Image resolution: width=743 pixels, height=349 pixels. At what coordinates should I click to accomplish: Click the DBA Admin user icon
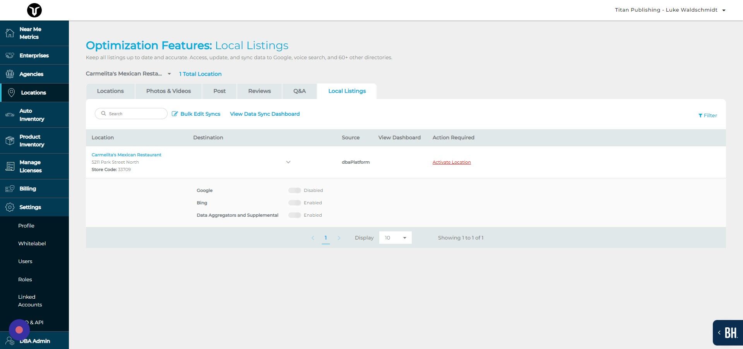coord(10,341)
